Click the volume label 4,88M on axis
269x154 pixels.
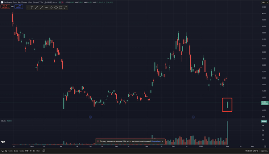pyautogui.click(x=264, y=121)
